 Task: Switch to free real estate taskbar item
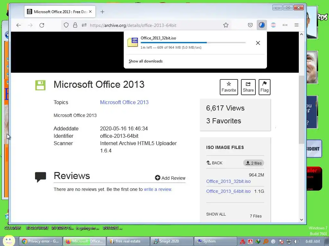[x=128, y=241]
